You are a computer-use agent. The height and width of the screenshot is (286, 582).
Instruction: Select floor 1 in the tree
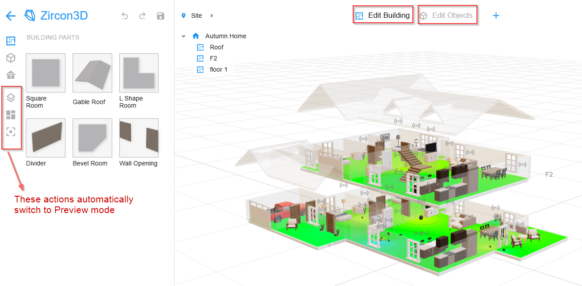pyautogui.click(x=218, y=69)
